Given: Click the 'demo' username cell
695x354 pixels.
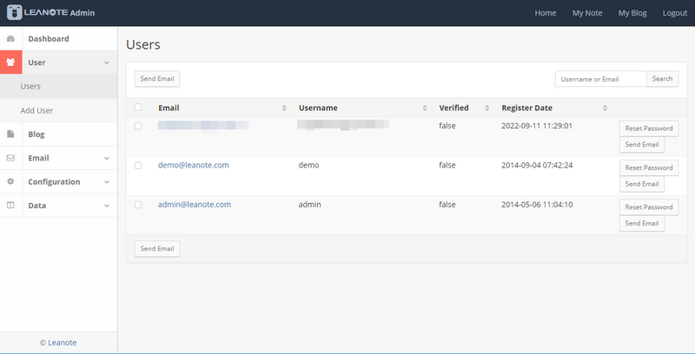Looking at the screenshot, I should tap(308, 165).
